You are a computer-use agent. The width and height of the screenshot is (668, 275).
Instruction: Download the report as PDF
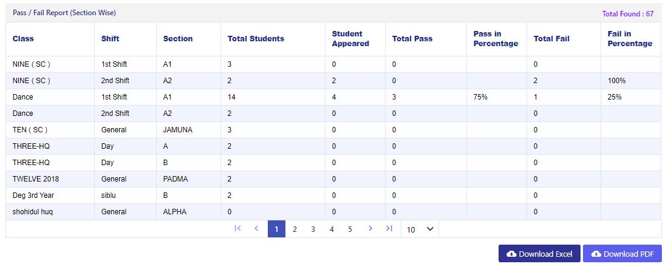[622, 254]
